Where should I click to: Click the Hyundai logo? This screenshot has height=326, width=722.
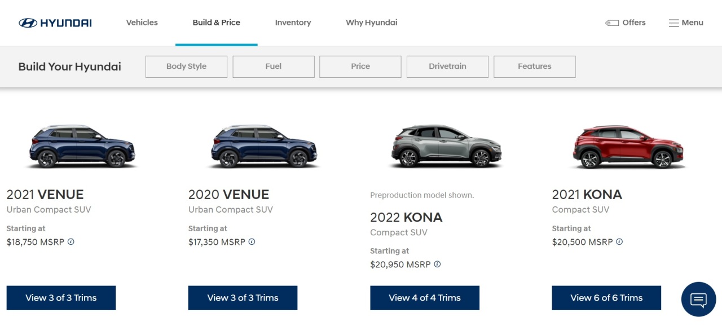coord(55,23)
